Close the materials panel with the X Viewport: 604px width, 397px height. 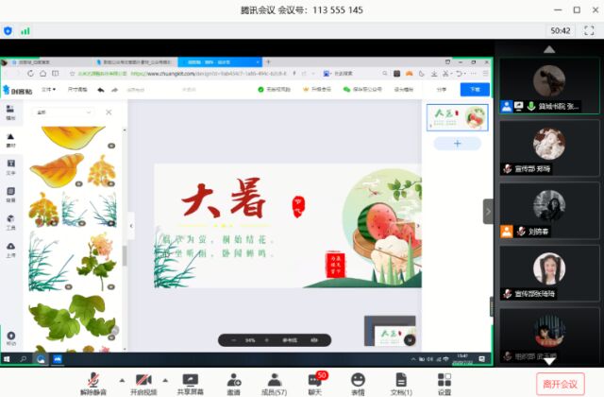pyautogui.click(x=109, y=112)
